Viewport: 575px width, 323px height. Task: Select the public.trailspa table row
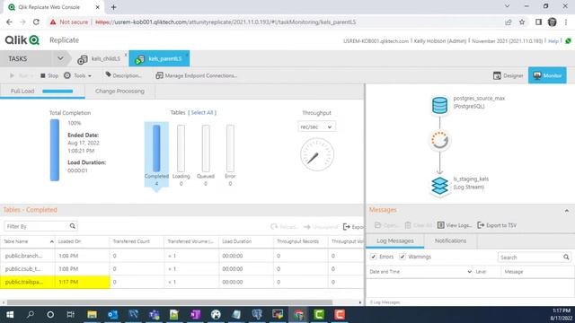(x=181, y=282)
